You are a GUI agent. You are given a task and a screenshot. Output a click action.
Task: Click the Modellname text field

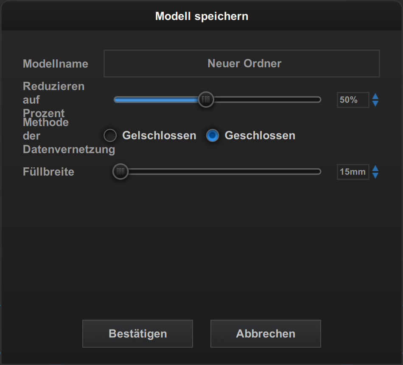click(x=241, y=64)
